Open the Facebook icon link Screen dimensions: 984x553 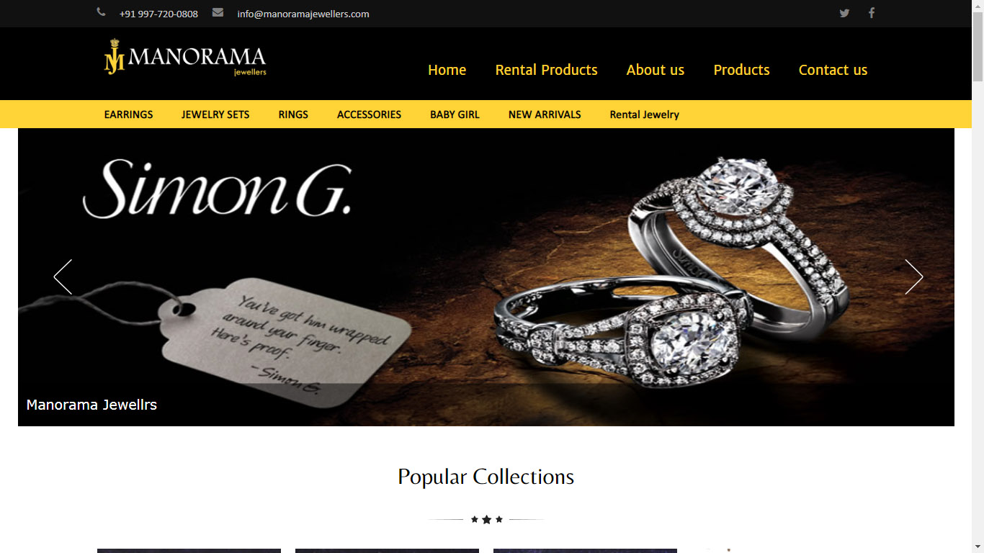click(x=871, y=13)
